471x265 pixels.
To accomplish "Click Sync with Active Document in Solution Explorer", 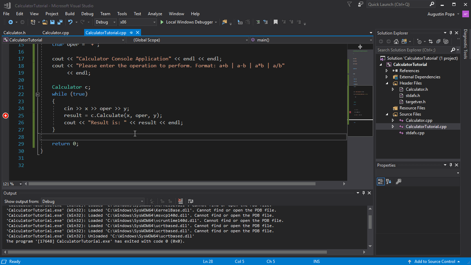I will click(x=431, y=41).
